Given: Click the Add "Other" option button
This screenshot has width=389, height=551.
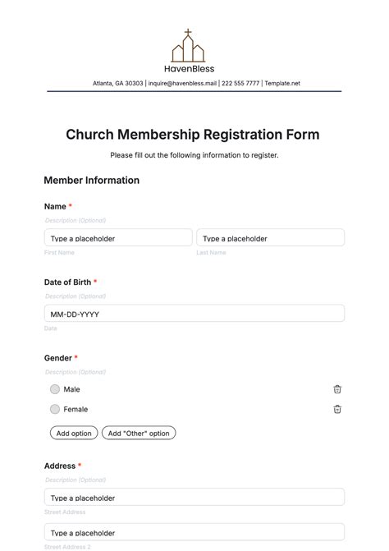Looking at the screenshot, I should (139, 433).
